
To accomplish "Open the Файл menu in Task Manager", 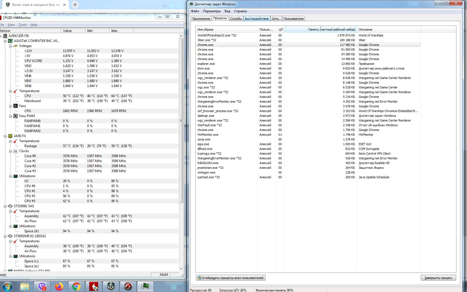I will click(x=195, y=11).
